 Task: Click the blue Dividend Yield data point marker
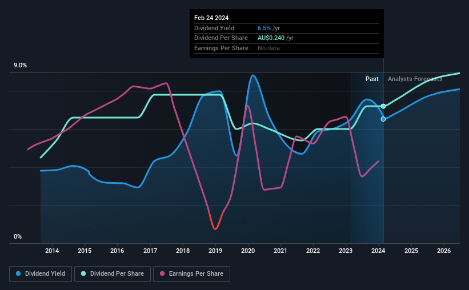(383, 119)
